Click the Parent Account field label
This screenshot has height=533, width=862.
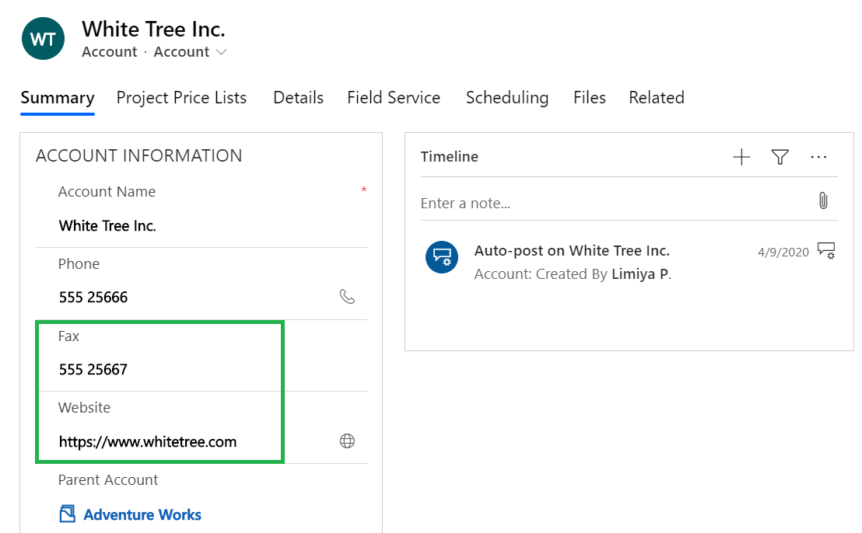coord(108,479)
